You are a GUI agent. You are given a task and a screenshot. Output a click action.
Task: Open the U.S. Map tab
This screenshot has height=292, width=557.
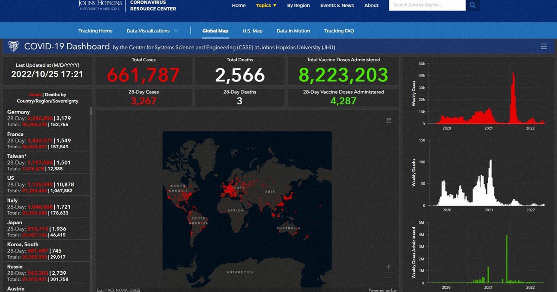coord(252,31)
